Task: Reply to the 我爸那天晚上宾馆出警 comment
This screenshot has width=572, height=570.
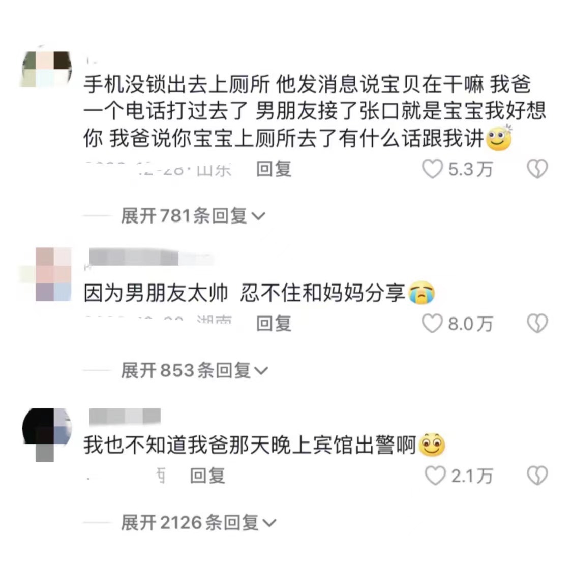Action: pyautogui.click(x=207, y=476)
